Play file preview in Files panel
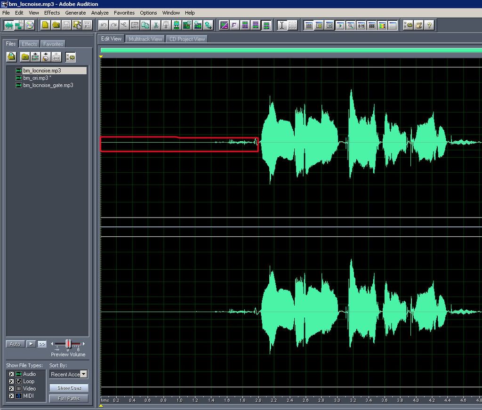Image resolution: width=482 pixels, height=410 pixels. pyautogui.click(x=31, y=344)
